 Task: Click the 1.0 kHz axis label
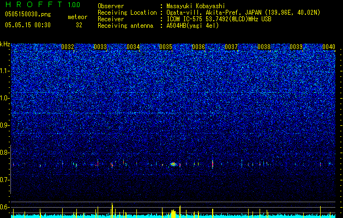pos(5,98)
